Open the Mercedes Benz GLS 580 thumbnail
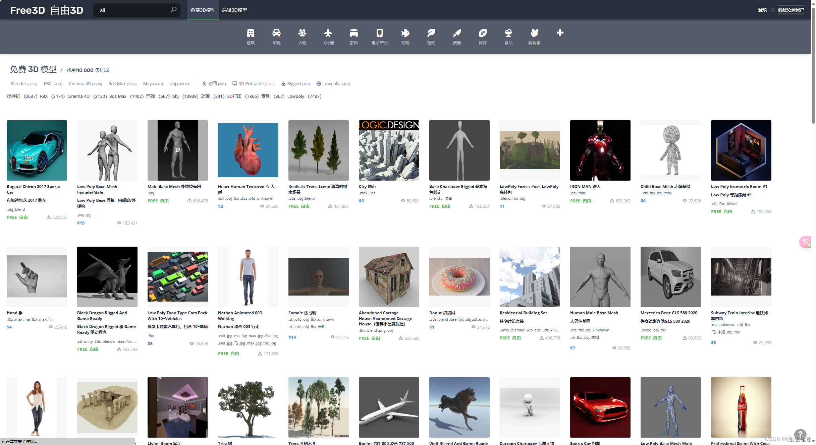The width and height of the screenshot is (816, 445). (x=671, y=277)
